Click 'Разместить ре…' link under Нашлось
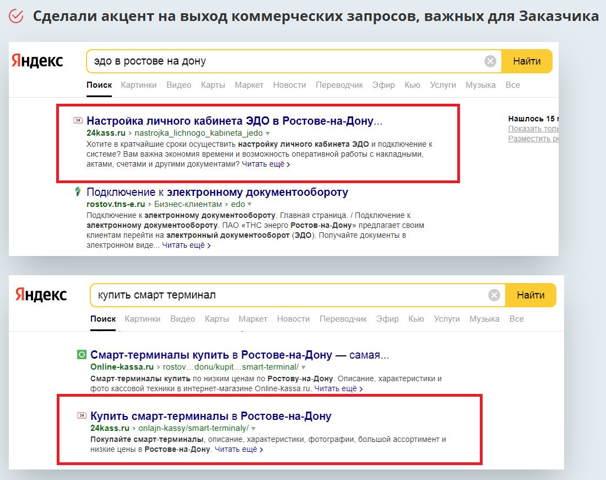Image resolution: width=606 pixels, height=480 pixels. [533, 138]
